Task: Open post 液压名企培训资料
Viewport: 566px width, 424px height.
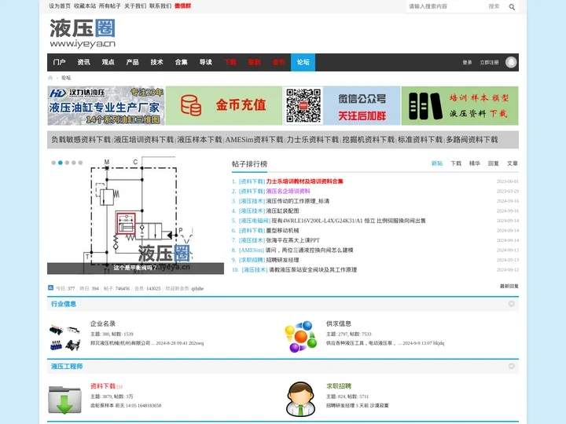Action: pyautogui.click(x=288, y=191)
